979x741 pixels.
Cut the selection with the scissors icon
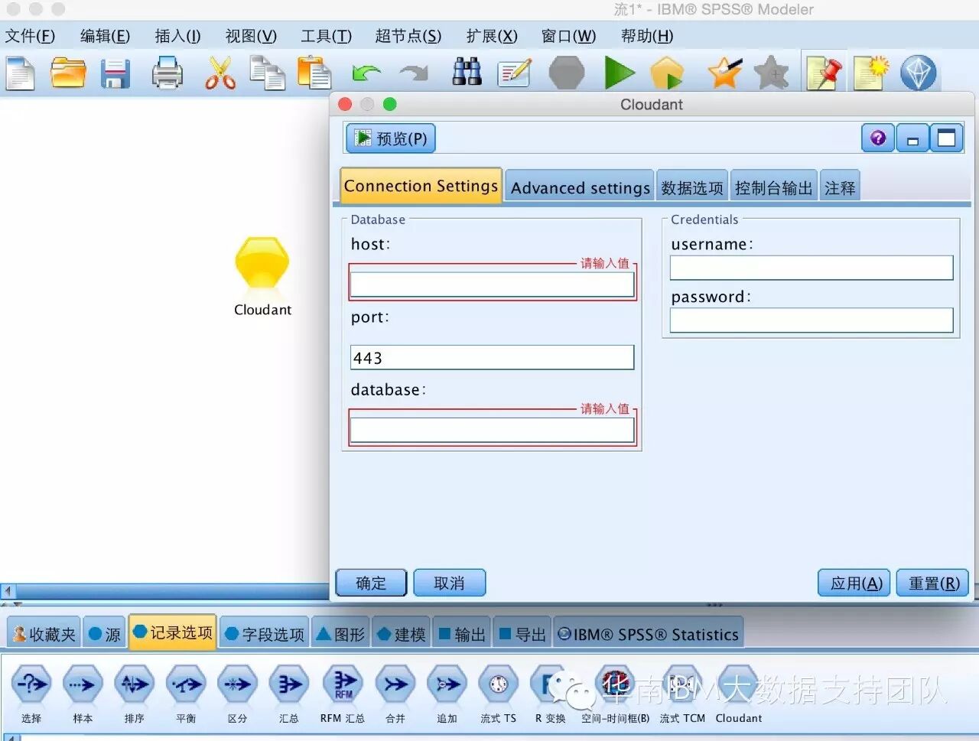tap(220, 74)
